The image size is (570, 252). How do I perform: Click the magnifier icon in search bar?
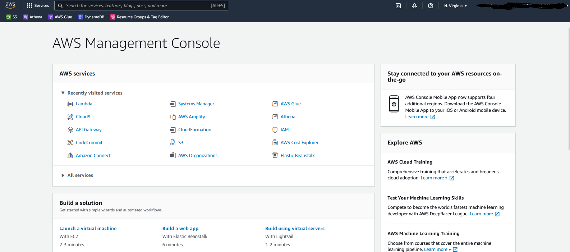60,6
